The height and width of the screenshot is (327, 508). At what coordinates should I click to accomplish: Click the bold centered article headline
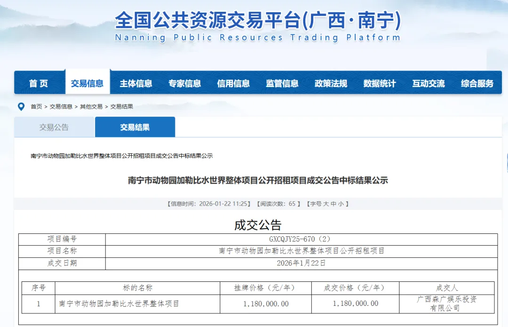(258, 180)
